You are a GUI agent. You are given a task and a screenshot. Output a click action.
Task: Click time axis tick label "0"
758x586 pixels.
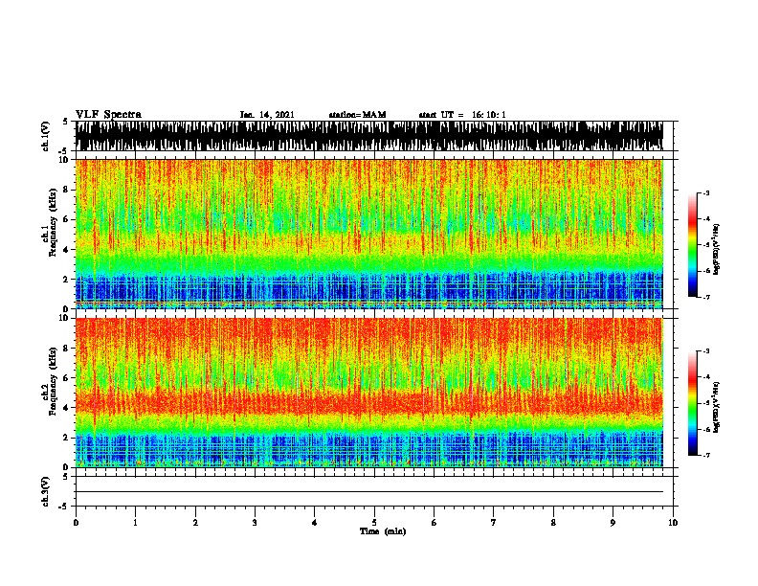pos(76,522)
